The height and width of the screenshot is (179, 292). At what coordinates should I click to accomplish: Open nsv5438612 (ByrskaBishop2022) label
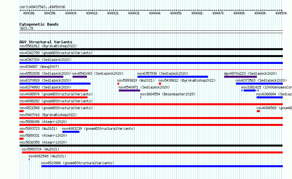pos(187,80)
